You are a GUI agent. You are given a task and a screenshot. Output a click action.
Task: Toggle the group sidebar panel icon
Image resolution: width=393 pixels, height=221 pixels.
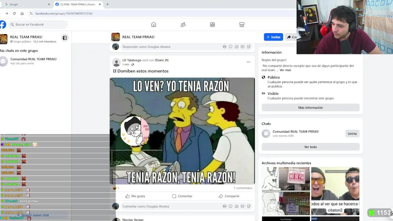coord(65,38)
